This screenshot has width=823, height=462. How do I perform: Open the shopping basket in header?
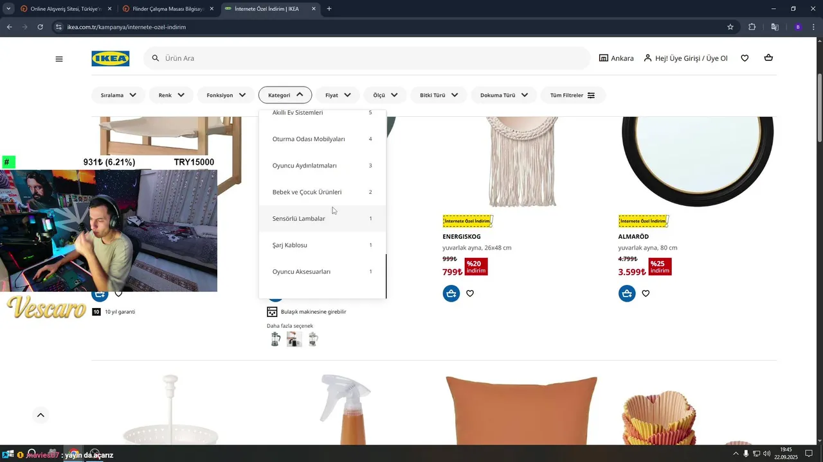tap(768, 58)
